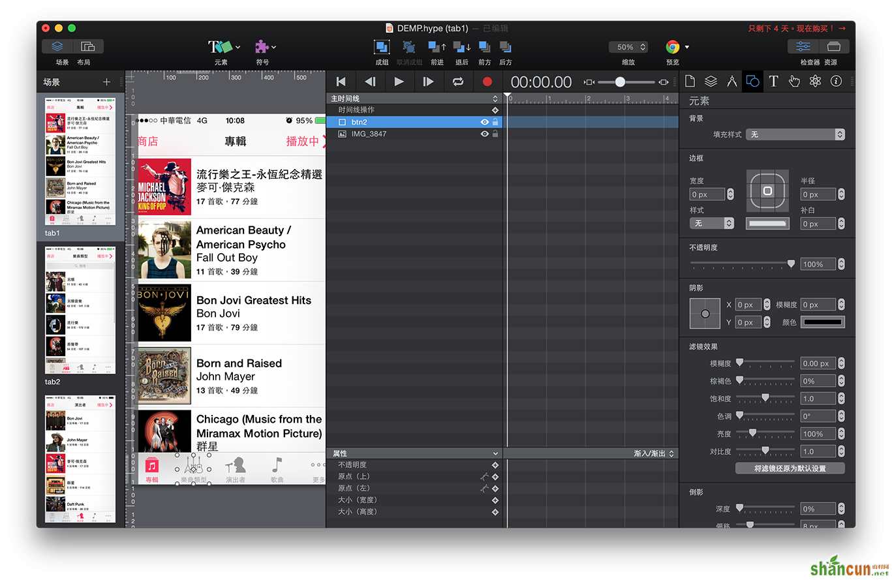
Task: Click reset filters button 将滤镜还原为默认设置
Action: (790, 468)
